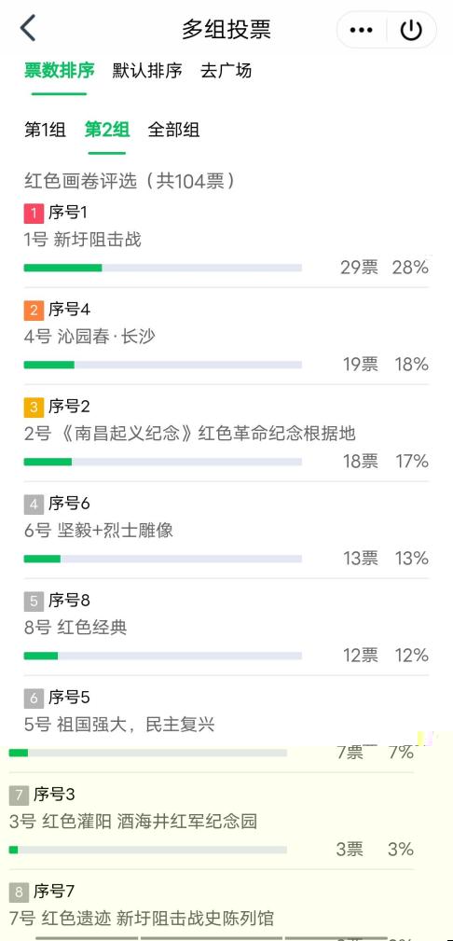Tap the red rank 1 badge
The width and height of the screenshot is (453, 941).
(x=34, y=213)
